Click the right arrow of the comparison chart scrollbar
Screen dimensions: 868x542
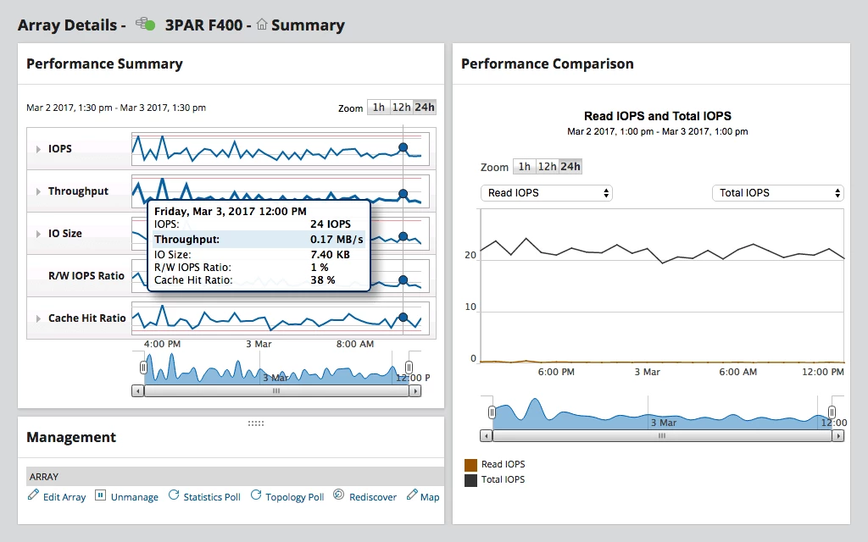[838, 435]
